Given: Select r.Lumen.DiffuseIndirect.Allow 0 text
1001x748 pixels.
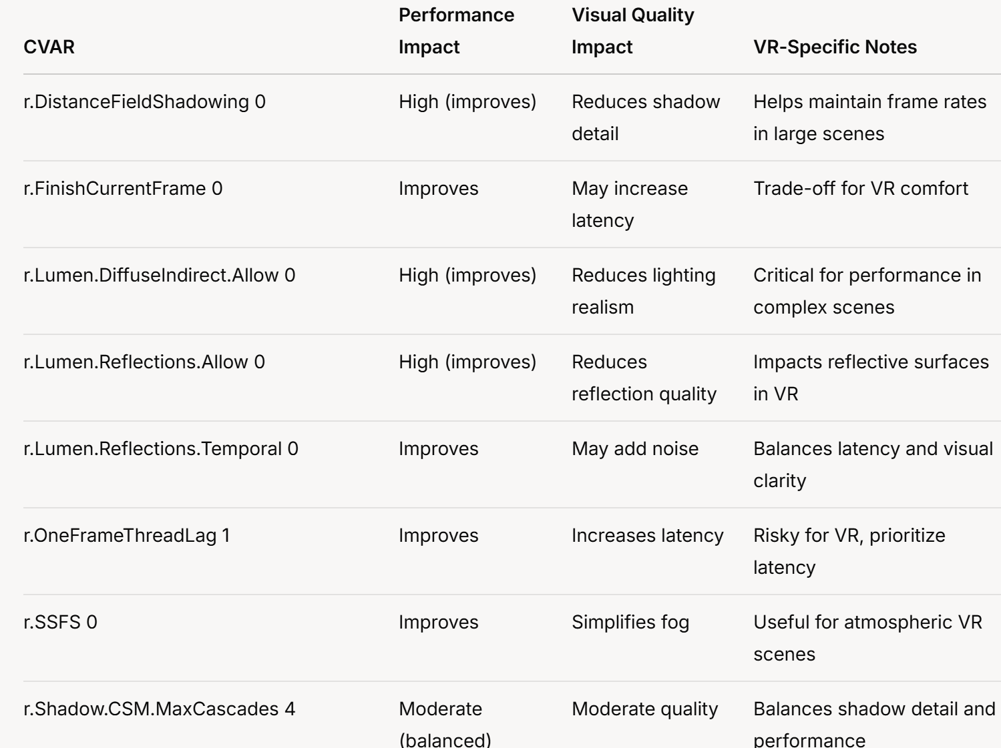Looking at the screenshot, I should 159,276.
